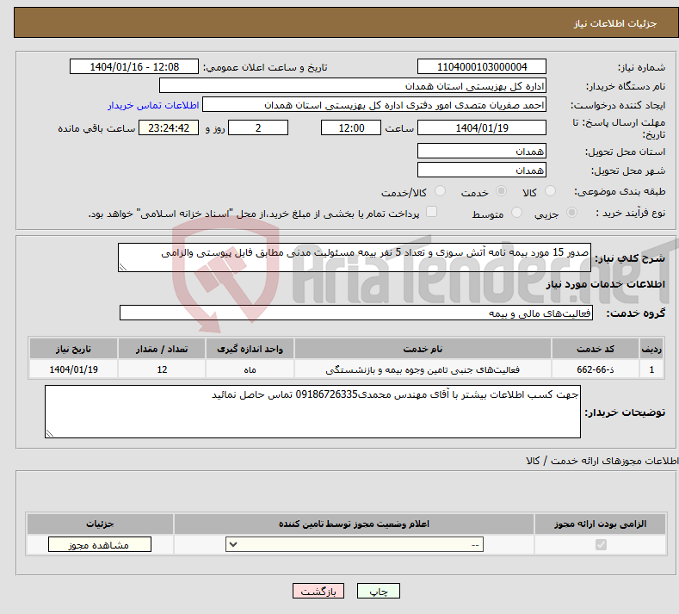Click the remaining time field 23:24:42

169,127
